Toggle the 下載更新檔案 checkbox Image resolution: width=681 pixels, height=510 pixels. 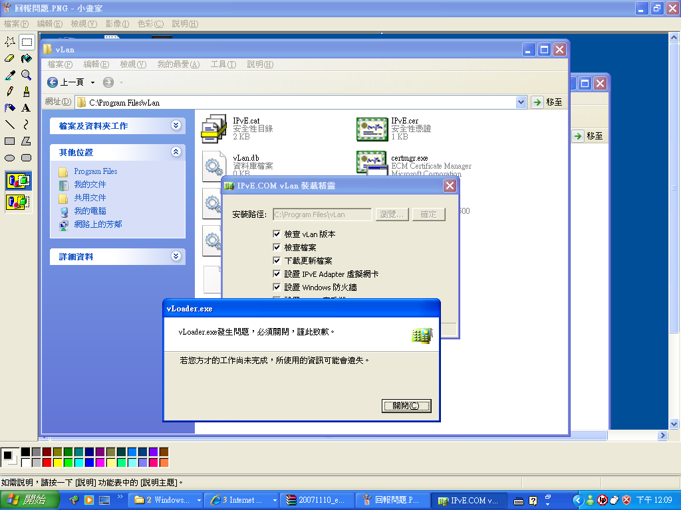pos(277,260)
